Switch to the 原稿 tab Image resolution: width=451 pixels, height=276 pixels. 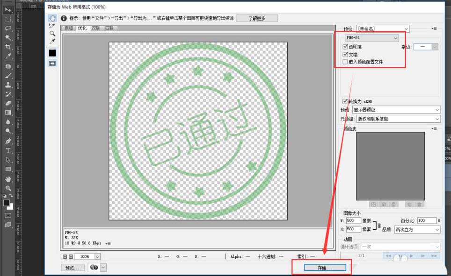click(x=69, y=28)
